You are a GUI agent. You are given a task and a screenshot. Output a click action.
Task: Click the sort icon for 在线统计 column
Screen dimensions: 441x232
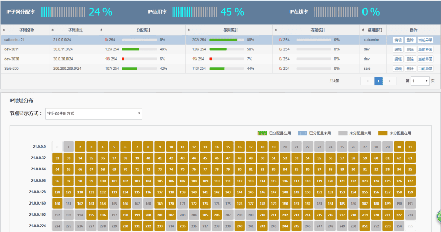[275, 30]
